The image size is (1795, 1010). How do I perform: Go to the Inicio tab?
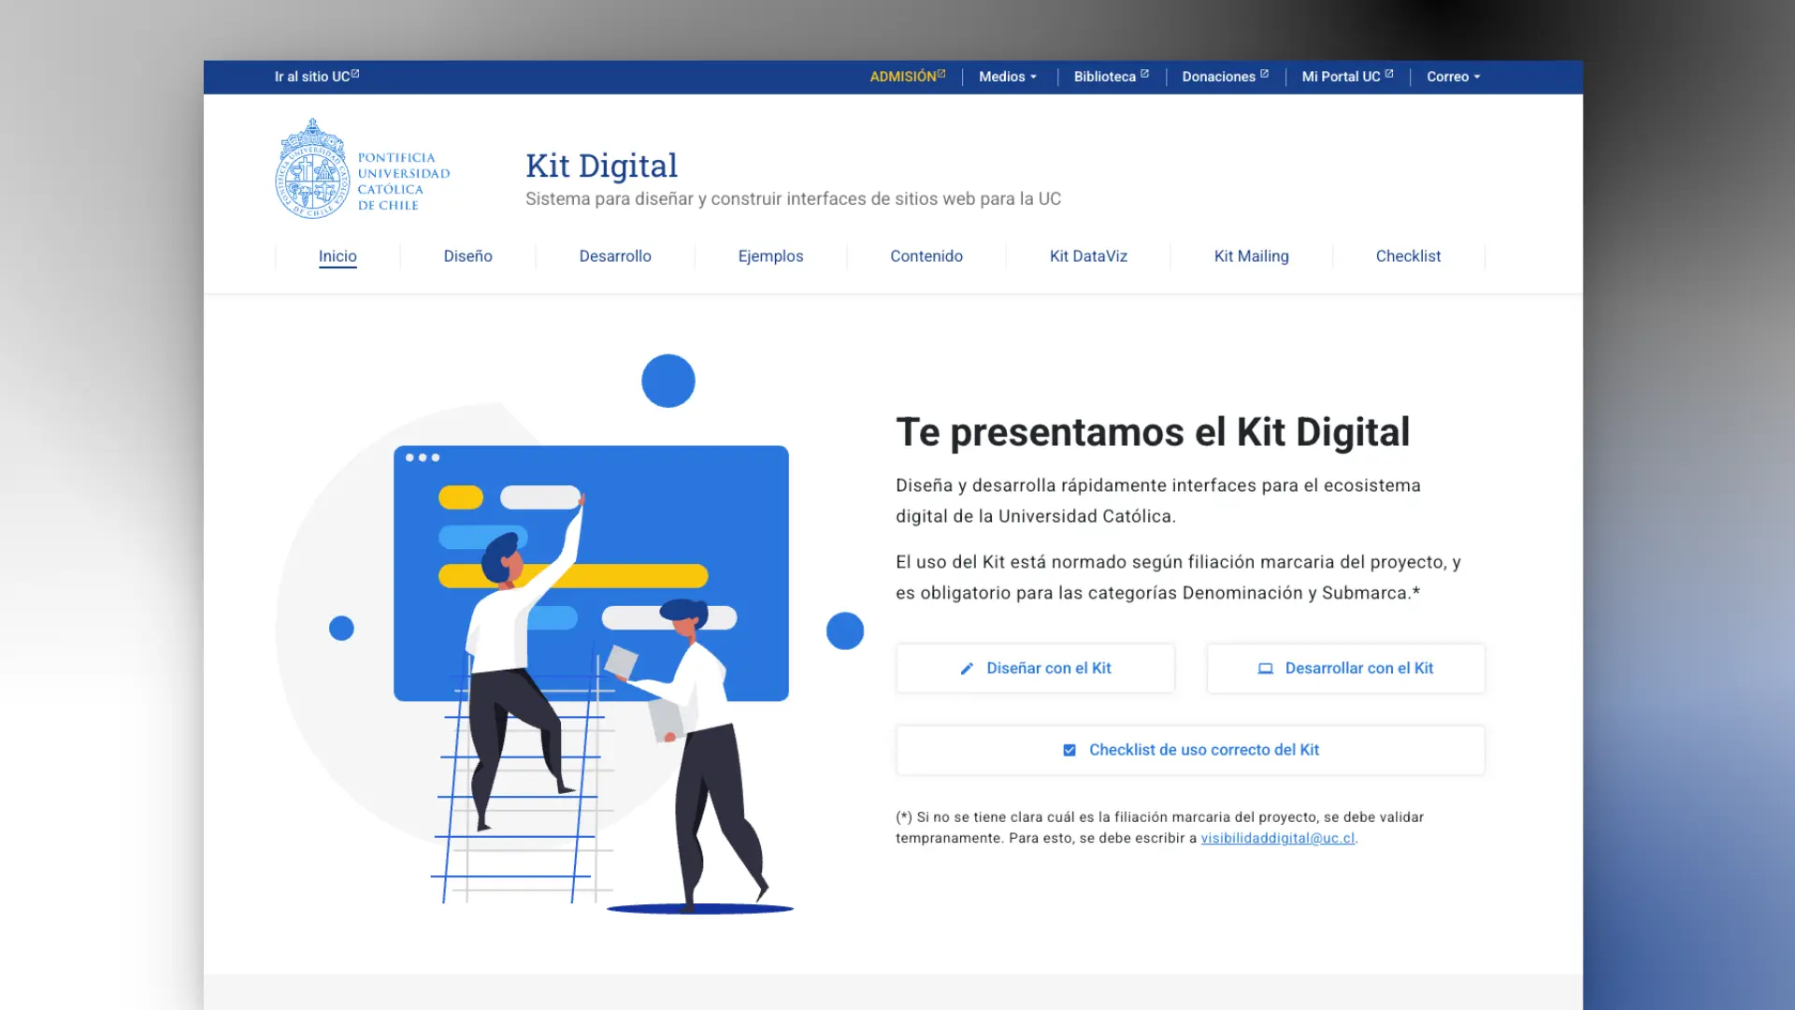[337, 256]
